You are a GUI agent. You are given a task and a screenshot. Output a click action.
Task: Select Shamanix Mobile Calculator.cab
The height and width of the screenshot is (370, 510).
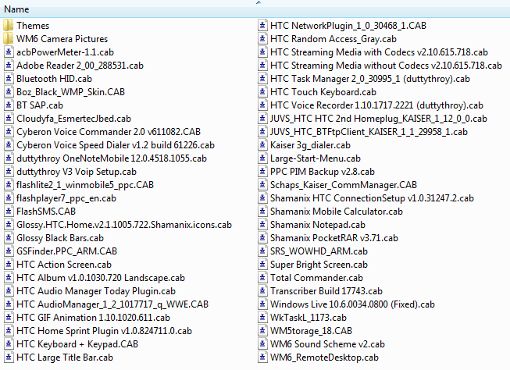point(337,212)
